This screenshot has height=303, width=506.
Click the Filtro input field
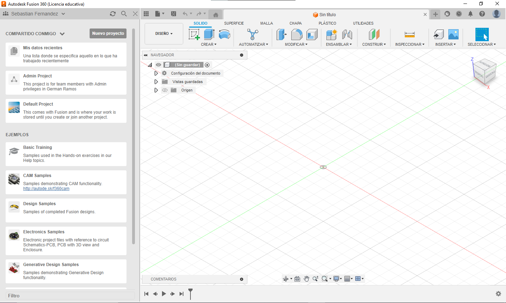[x=70, y=296]
